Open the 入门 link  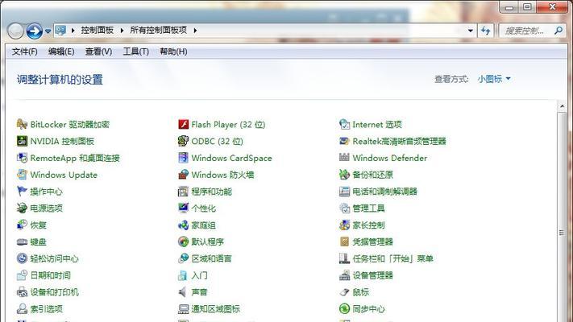click(199, 275)
